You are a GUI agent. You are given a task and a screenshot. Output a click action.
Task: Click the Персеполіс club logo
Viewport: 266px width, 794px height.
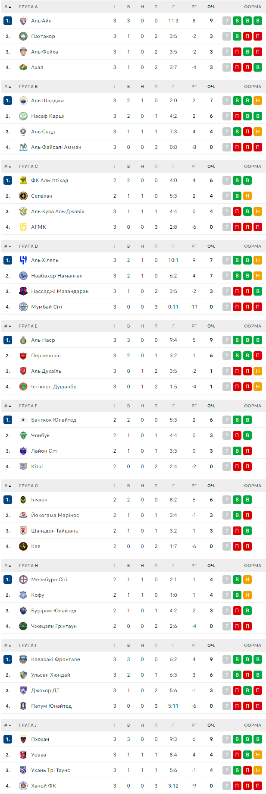pyautogui.click(x=23, y=356)
